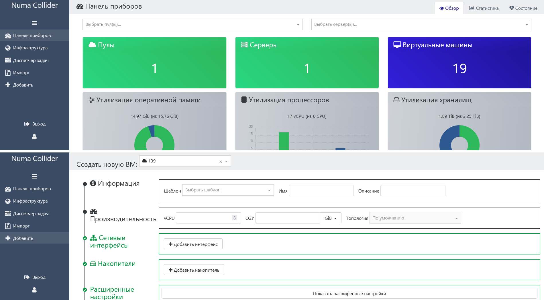This screenshot has width=544, height=300.
Task: Click monitor icon on Виртуальные машины card
Action: click(397, 45)
